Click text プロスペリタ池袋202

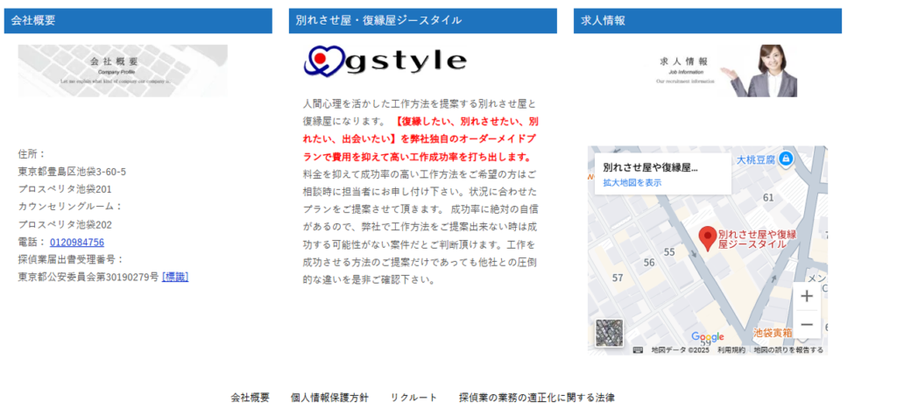tap(65, 224)
